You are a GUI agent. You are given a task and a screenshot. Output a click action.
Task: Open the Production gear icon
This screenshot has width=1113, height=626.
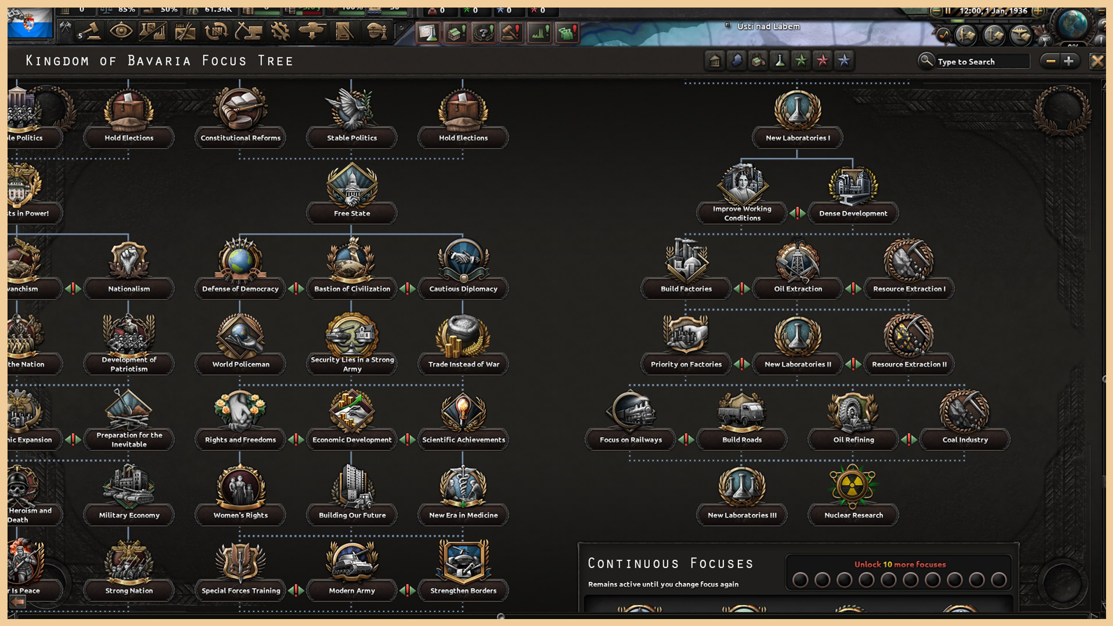point(281,31)
